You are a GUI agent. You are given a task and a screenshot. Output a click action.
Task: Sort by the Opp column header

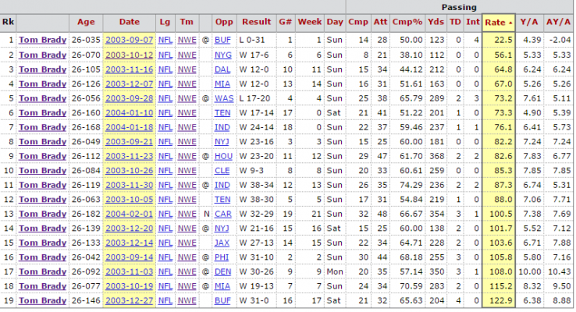[224, 22]
